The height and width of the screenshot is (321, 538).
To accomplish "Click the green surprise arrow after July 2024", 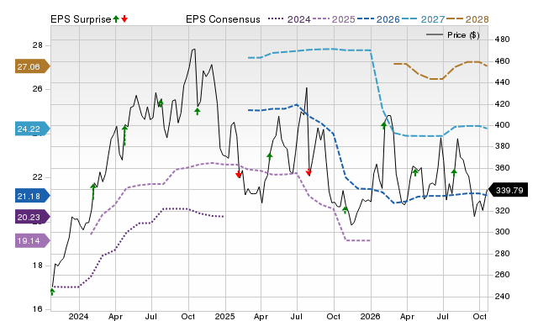I will pyautogui.click(x=161, y=103).
